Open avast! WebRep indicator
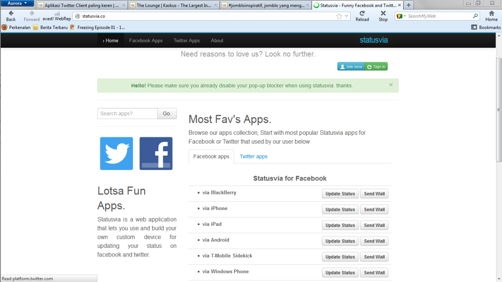The width and height of the screenshot is (502, 282). click(57, 16)
